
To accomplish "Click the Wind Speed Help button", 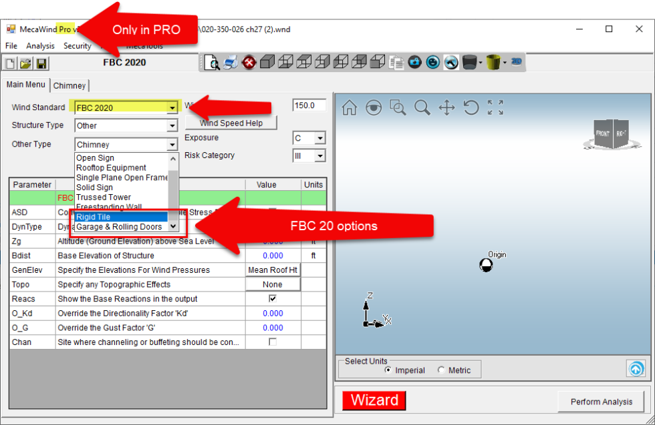I will point(231,123).
